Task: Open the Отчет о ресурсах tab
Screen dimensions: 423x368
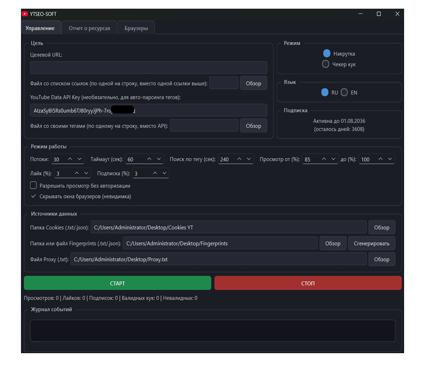Action: [89, 28]
